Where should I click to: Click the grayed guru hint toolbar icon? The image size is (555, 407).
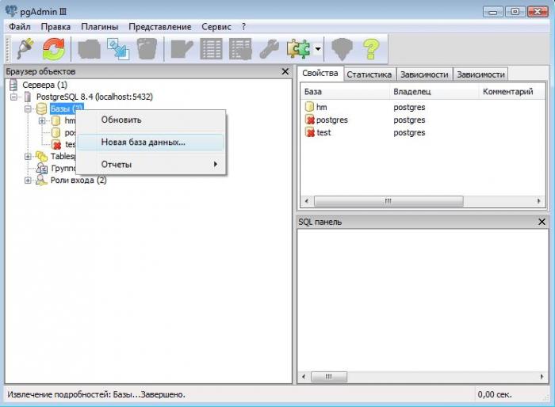tap(342, 49)
